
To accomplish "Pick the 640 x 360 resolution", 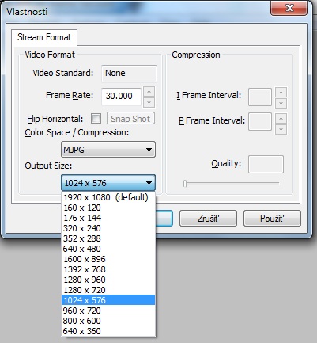I will 108,331.
